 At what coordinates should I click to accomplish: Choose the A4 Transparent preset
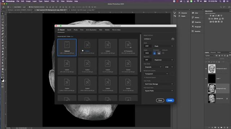128,47
